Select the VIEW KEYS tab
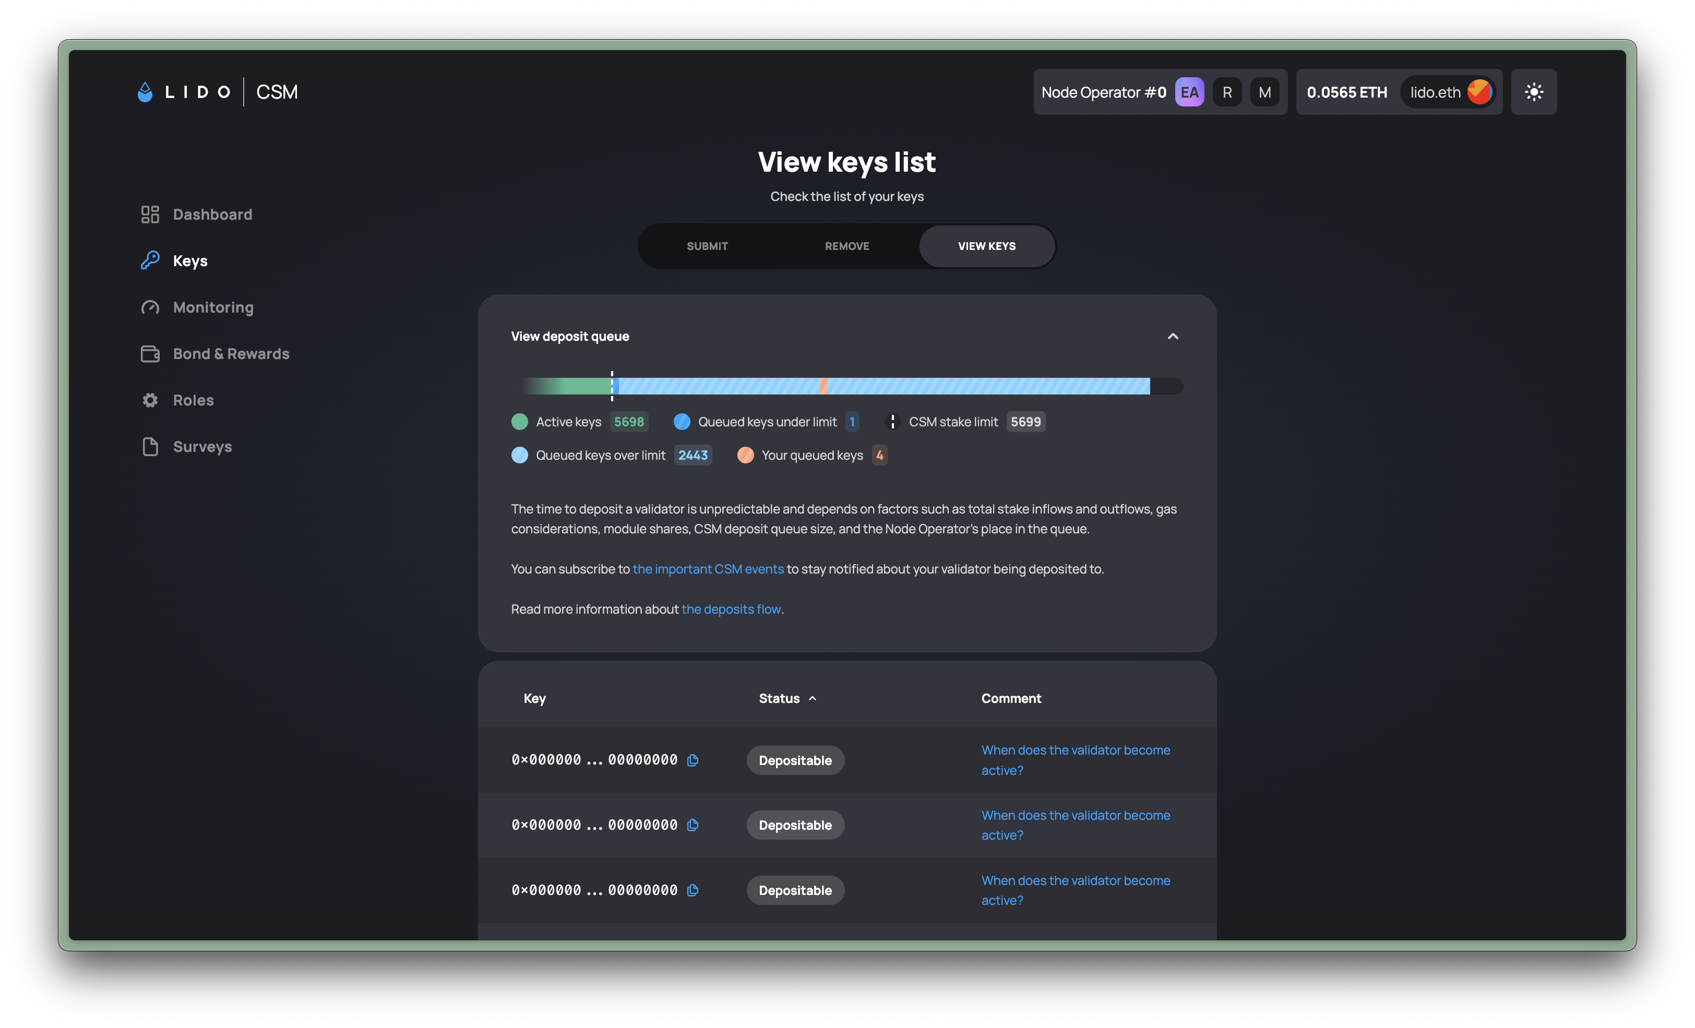The height and width of the screenshot is (1028, 1695). tap(986, 246)
